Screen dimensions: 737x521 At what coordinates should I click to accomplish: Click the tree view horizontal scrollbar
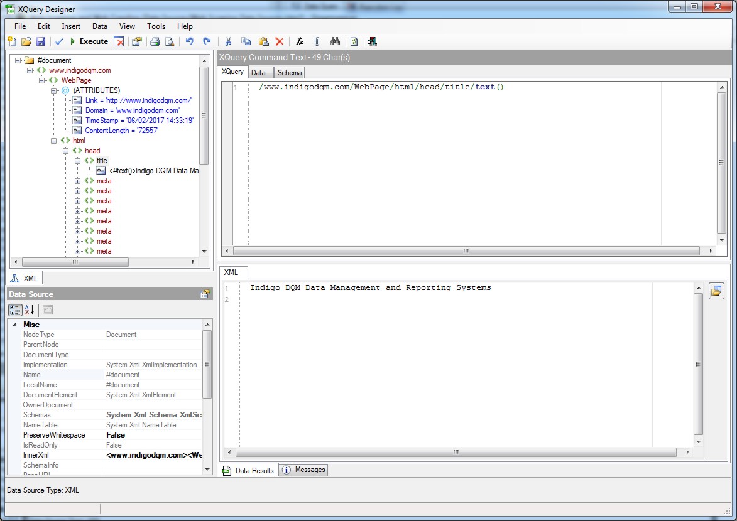75,262
